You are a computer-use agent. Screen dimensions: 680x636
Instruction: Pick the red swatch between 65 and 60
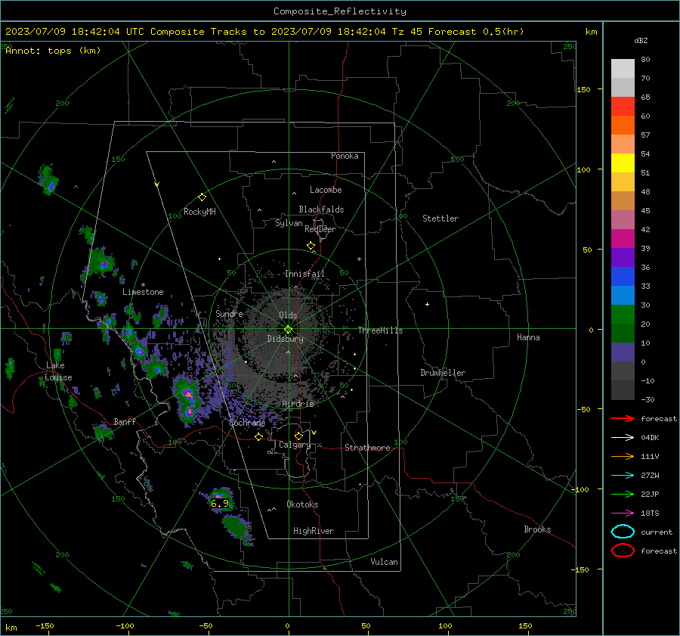(623, 107)
